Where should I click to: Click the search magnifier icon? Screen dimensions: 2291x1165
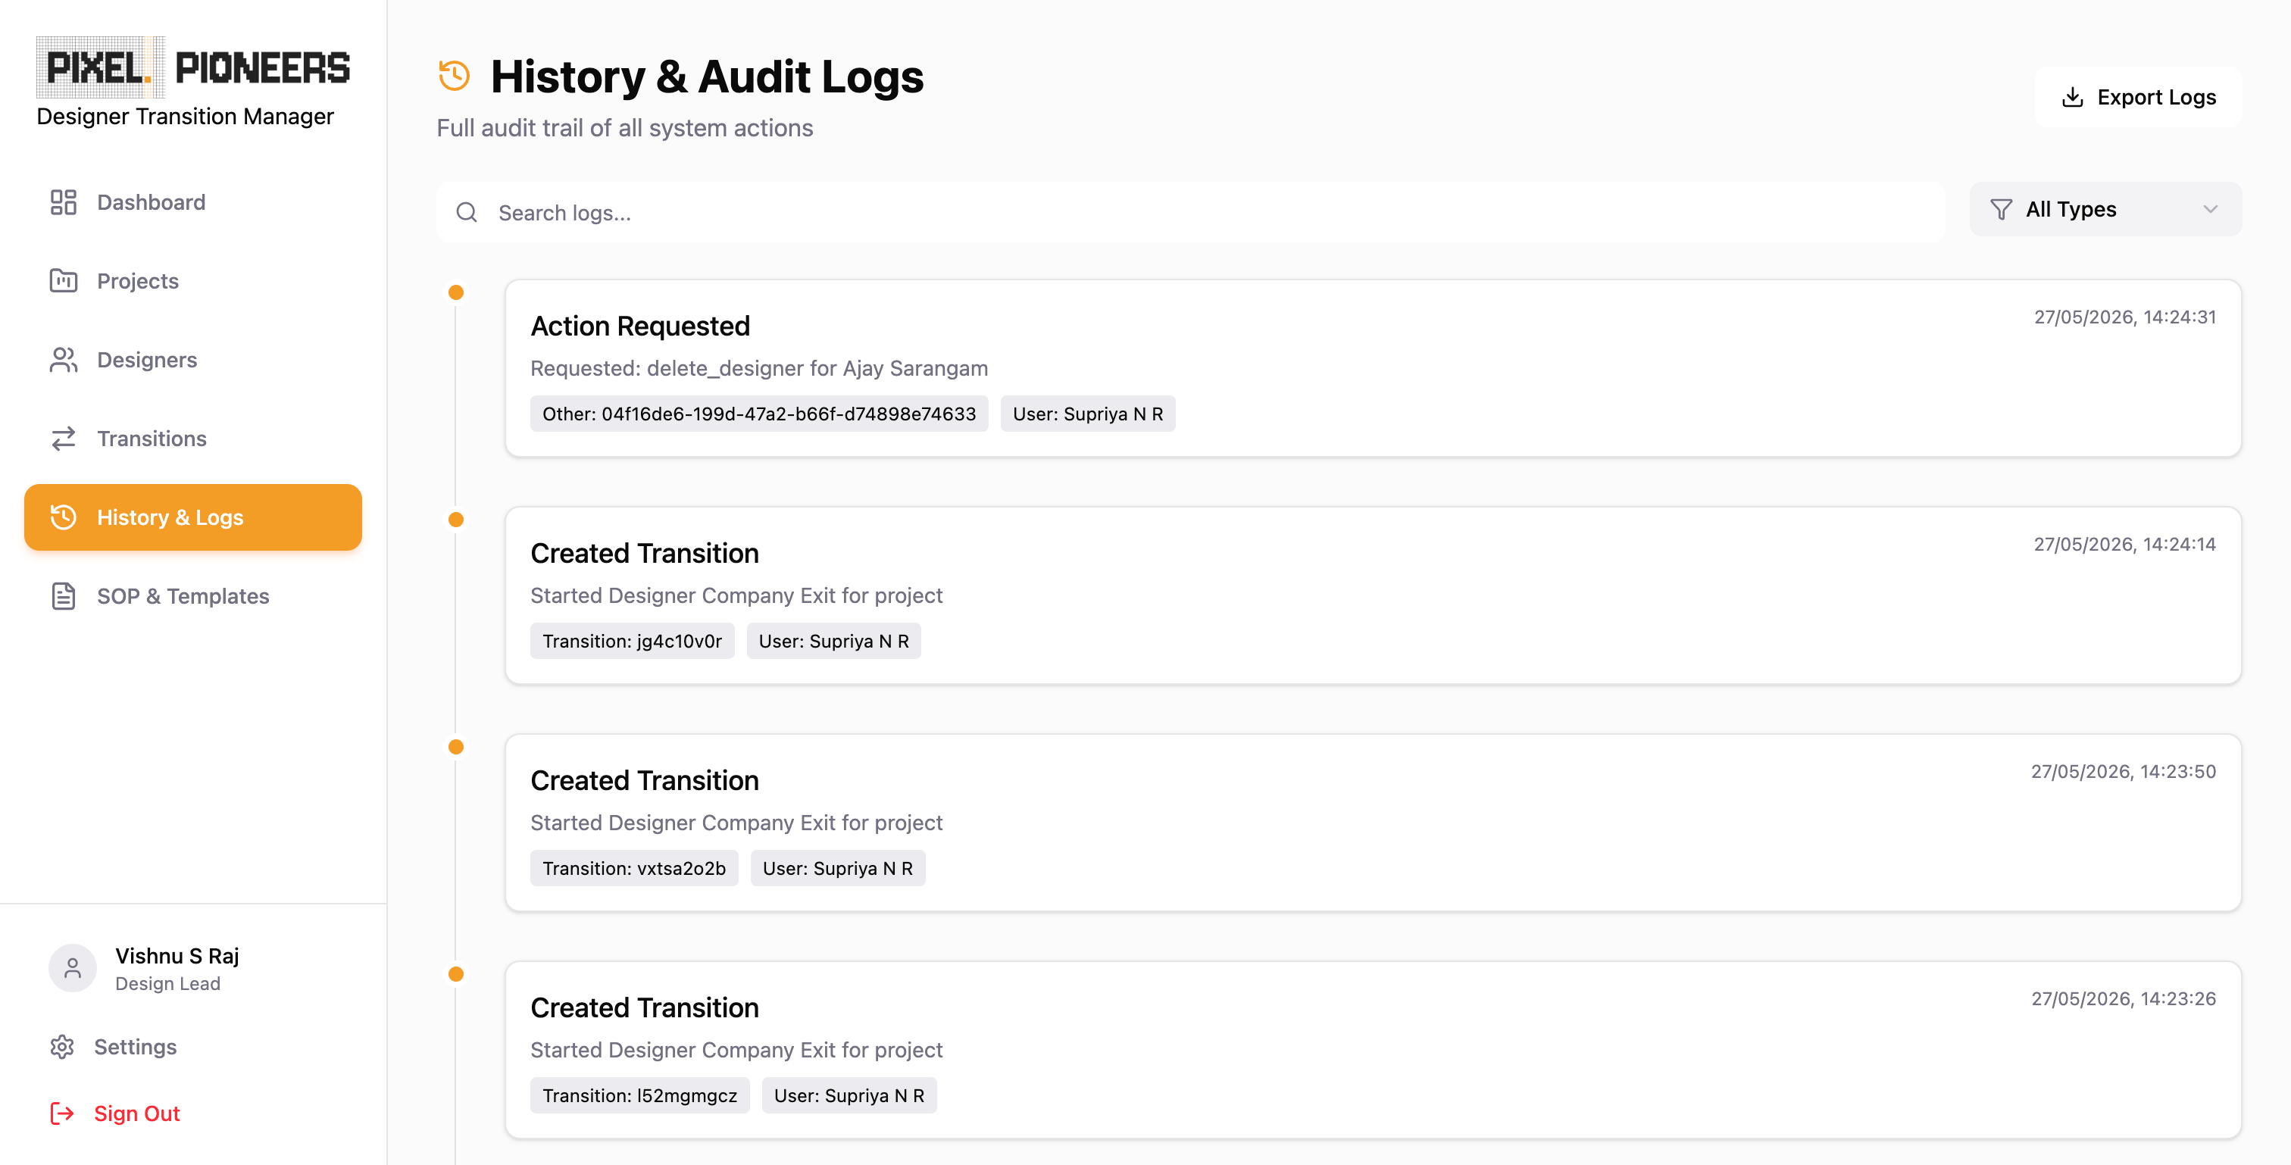pos(467,213)
